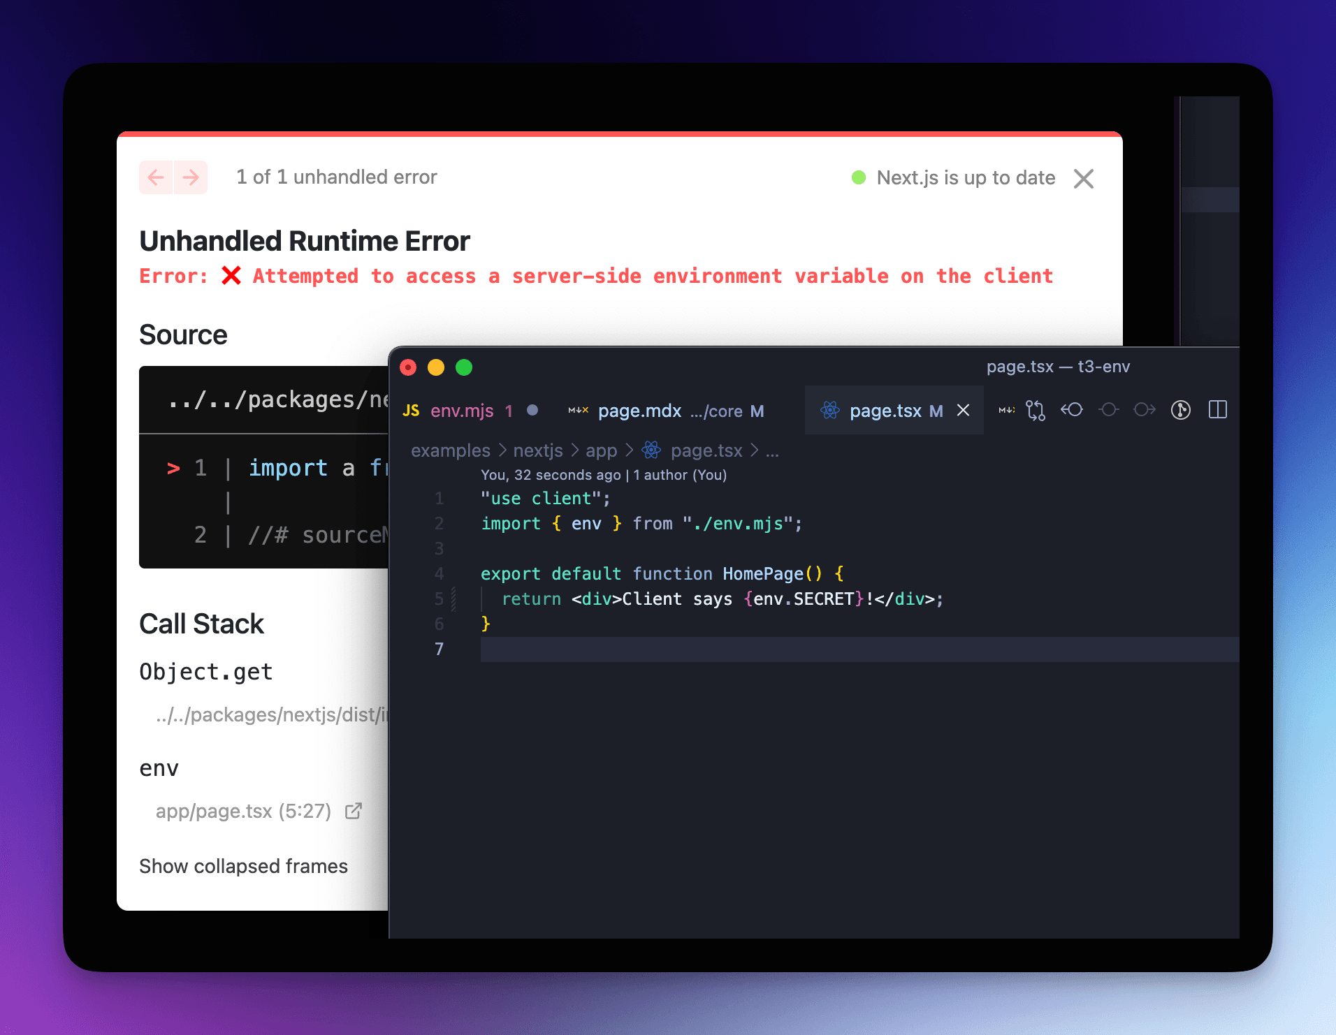Viewport: 1336px width, 1035px height.
Task: Click unsaved-changes dot on env.mjs tab
Action: pos(532,411)
